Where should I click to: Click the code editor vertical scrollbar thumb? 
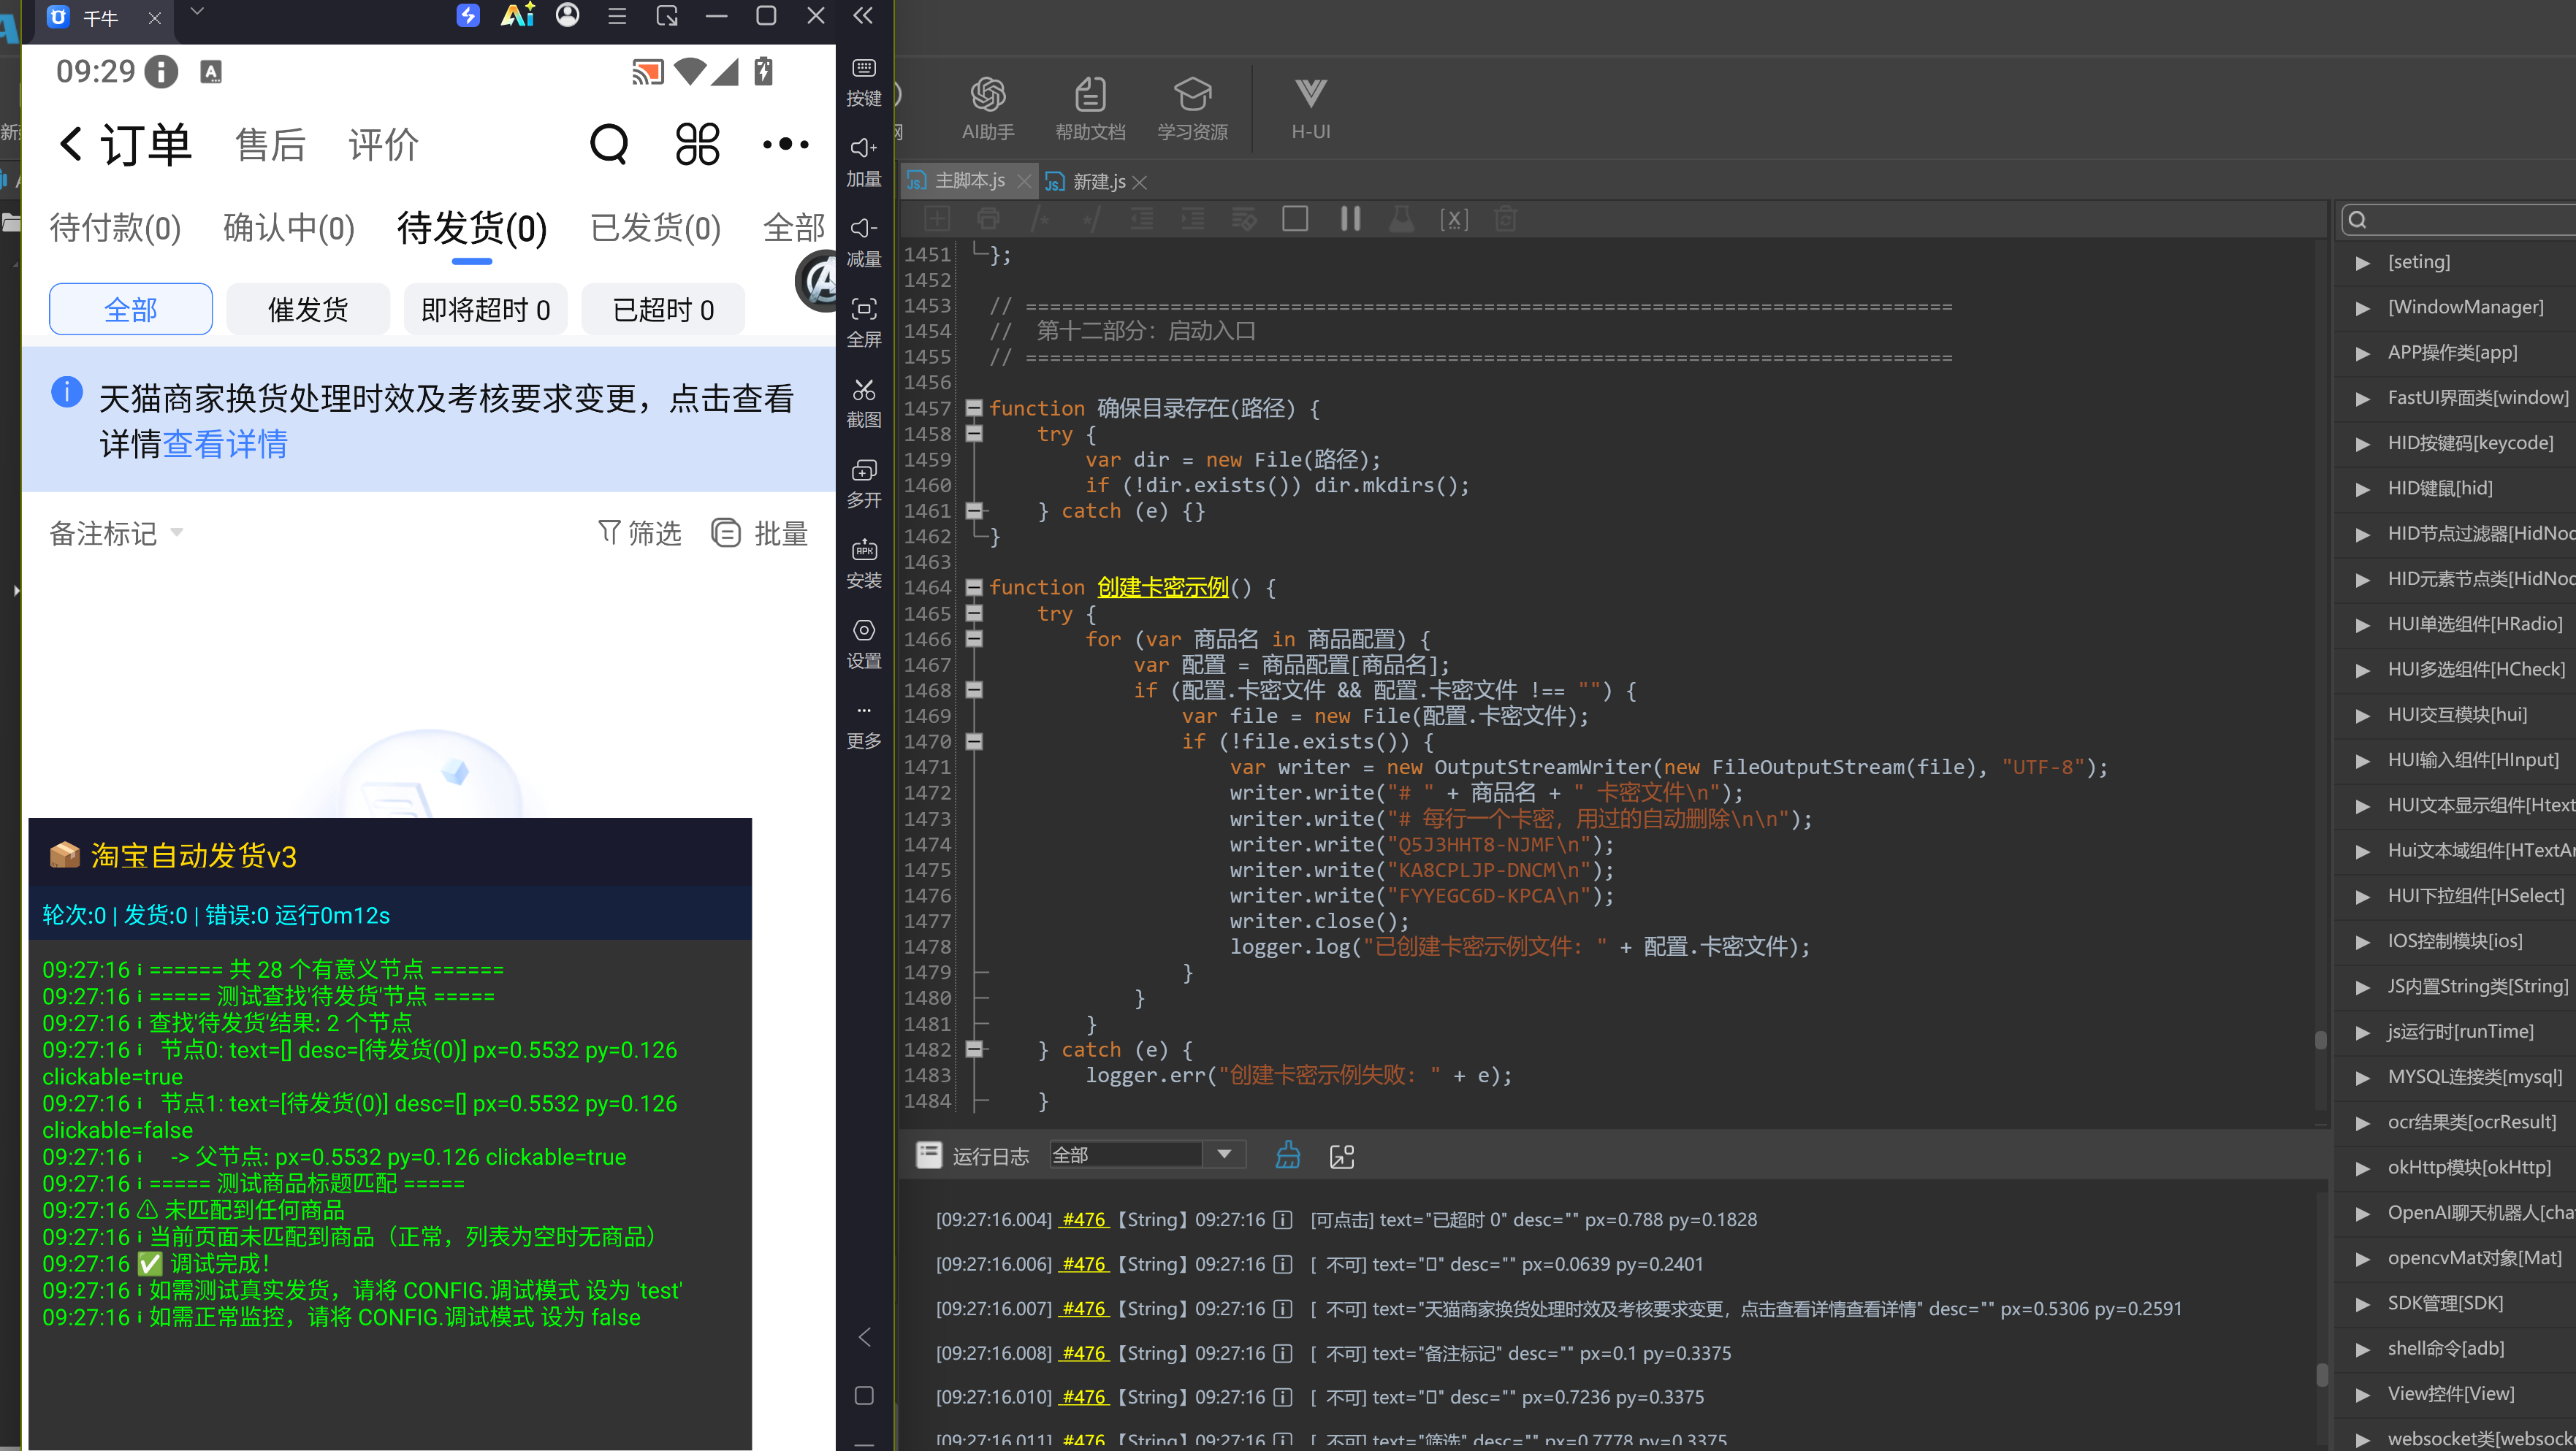tap(2320, 1039)
